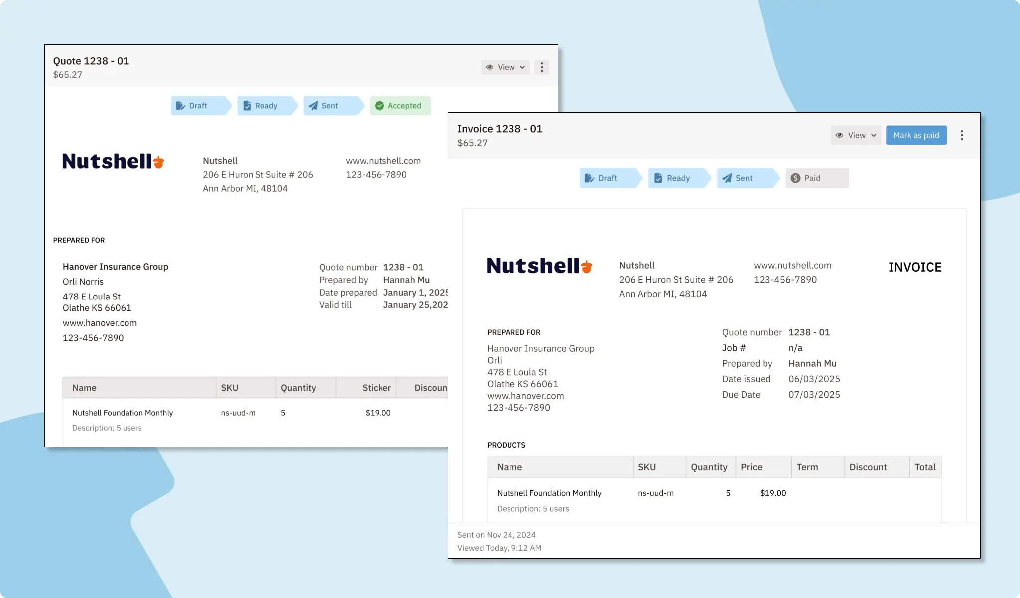Screen dimensions: 1020x598
Task: Click the Paid dollar icon on the invoice pipeline
Action: tap(795, 178)
